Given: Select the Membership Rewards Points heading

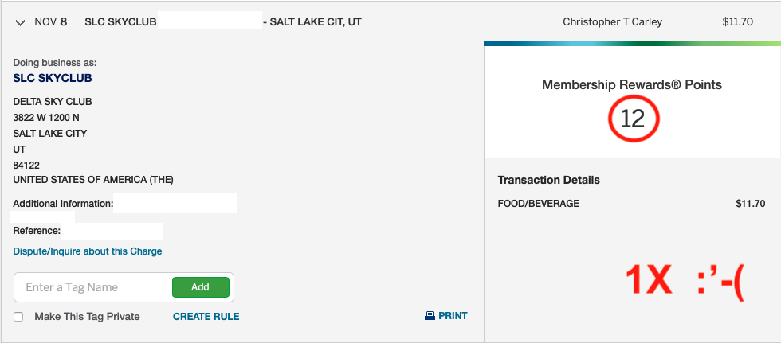Looking at the screenshot, I should [x=632, y=85].
